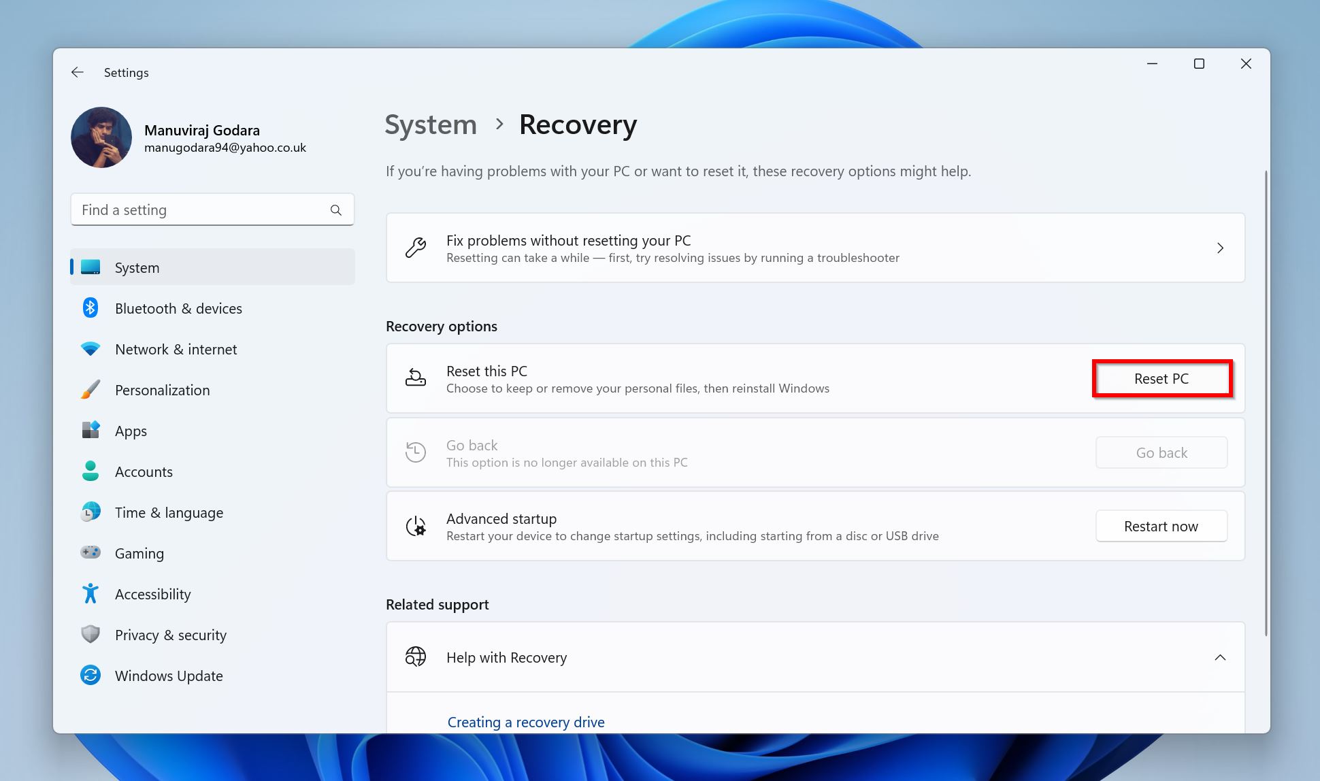Viewport: 1320px width, 781px height.
Task: Click the Advanced startup circular arrow icon
Action: [x=416, y=525]
